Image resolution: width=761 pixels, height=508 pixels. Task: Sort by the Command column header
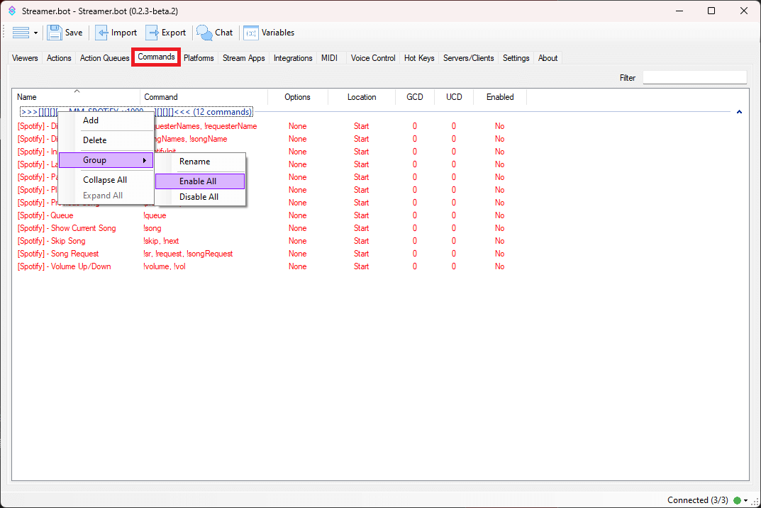[204, 97]
